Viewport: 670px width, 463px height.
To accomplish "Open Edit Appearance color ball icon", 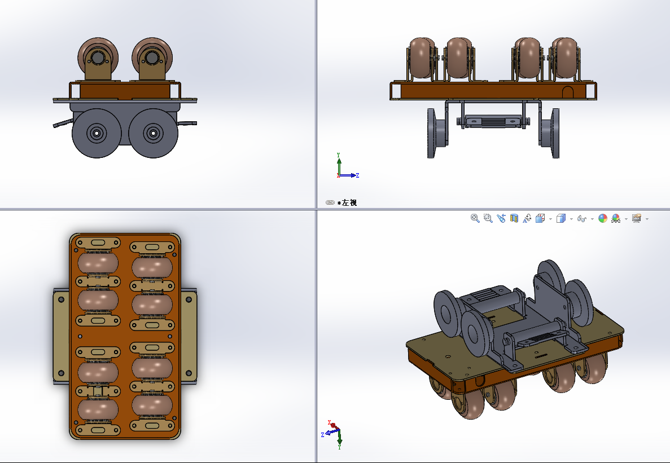I will [602, 218].
